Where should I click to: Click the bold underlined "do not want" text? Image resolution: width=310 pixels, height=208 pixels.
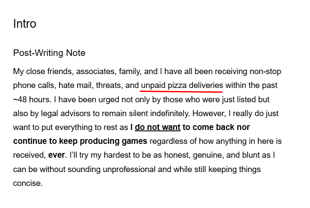click(x=157, y=127)
